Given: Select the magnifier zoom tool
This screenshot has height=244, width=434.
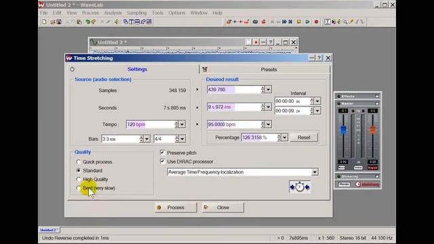Looking at the screenshot, I should tap(345, 22).
